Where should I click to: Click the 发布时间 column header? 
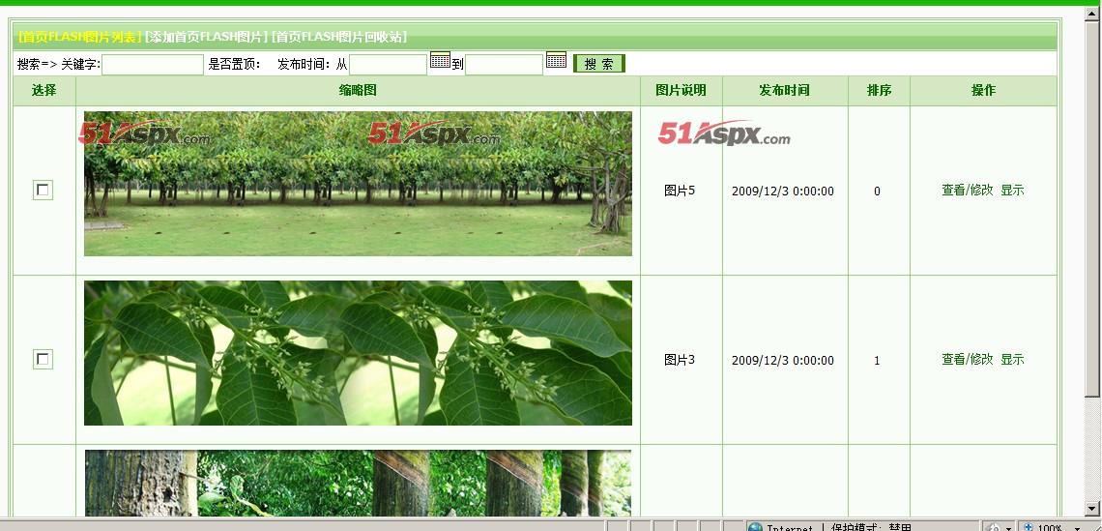coord(785,91)
